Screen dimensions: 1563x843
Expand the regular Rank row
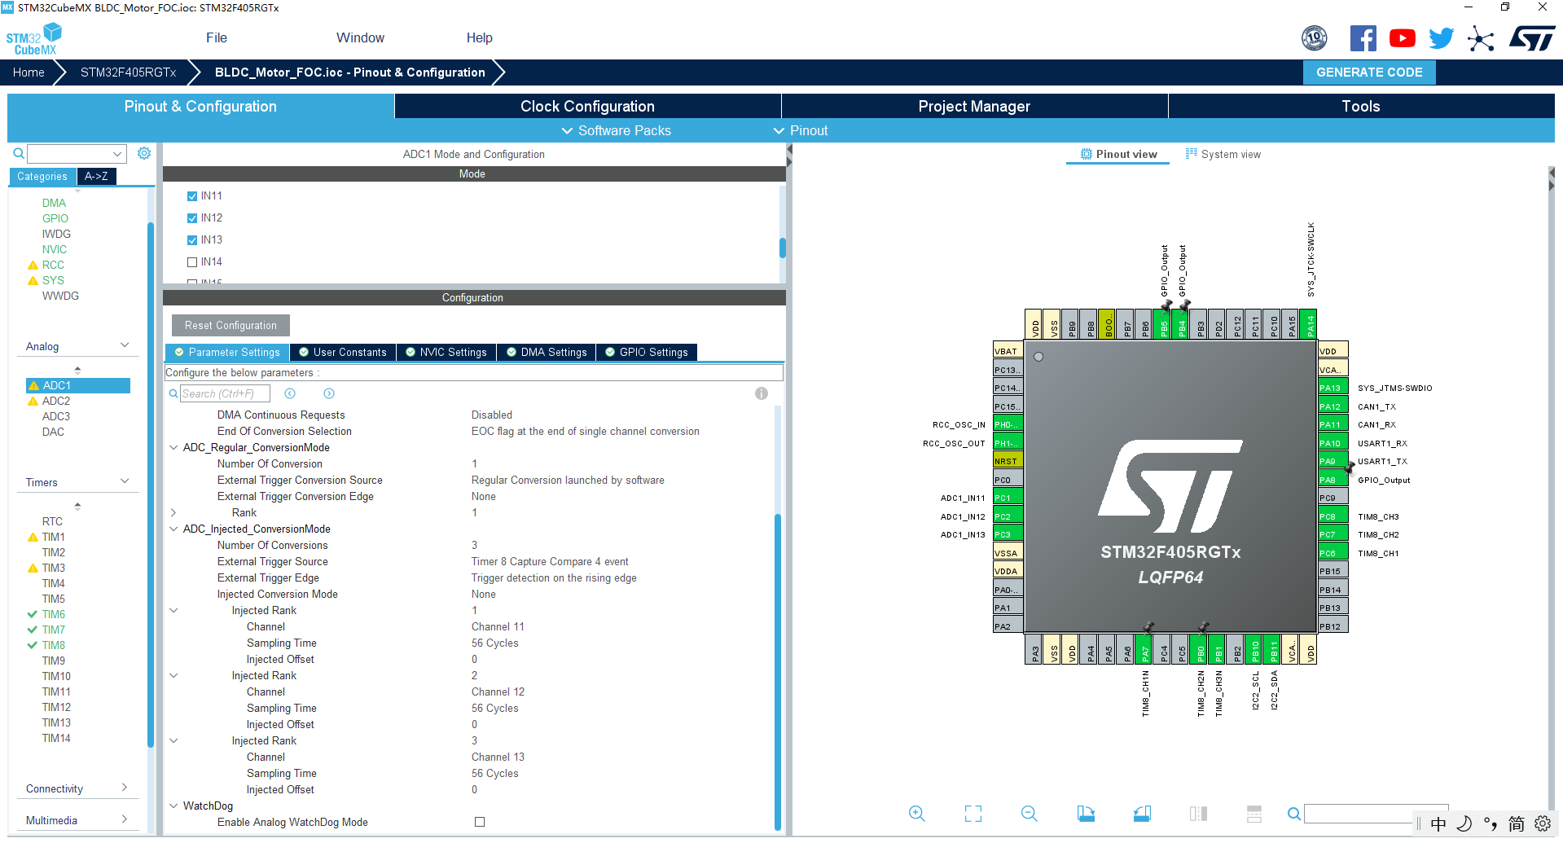(x=173, y=512)
